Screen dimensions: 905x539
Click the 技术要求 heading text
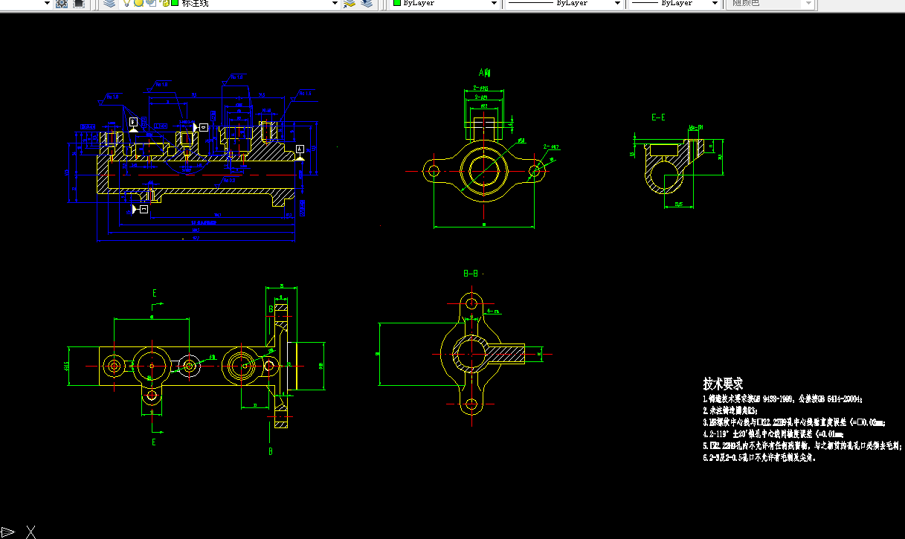coord(723,384)
